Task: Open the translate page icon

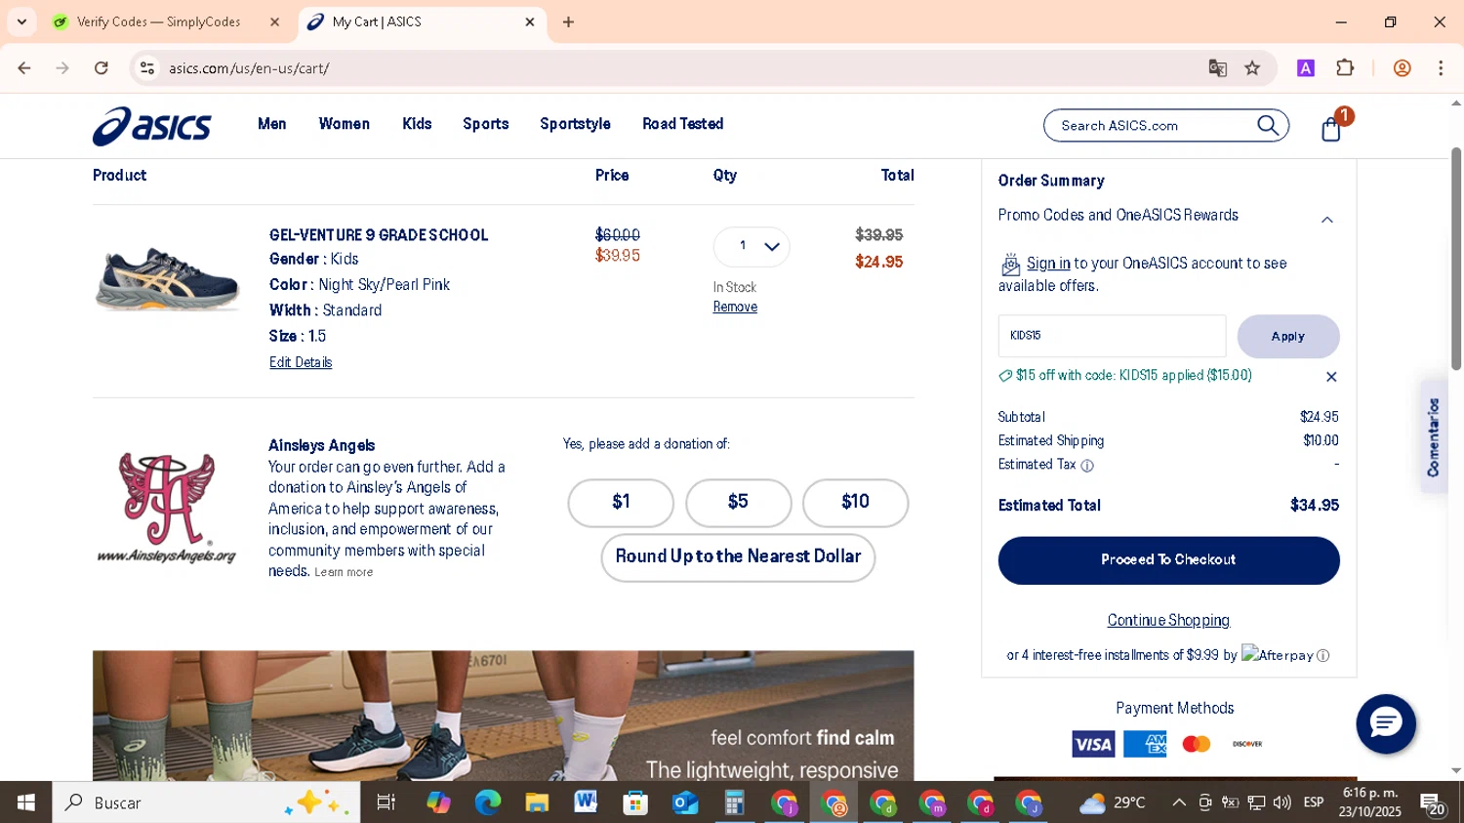Action: (1217, 68)
